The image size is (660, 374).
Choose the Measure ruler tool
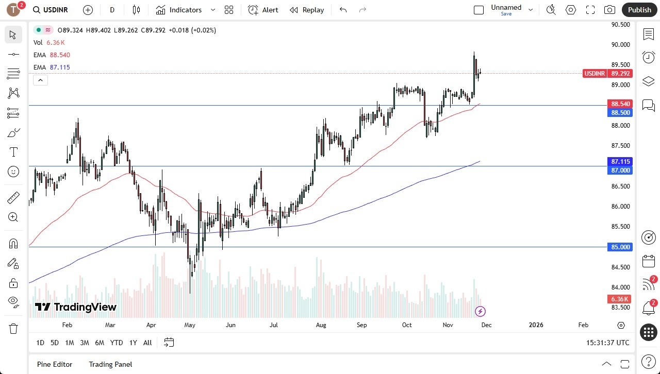13,197
